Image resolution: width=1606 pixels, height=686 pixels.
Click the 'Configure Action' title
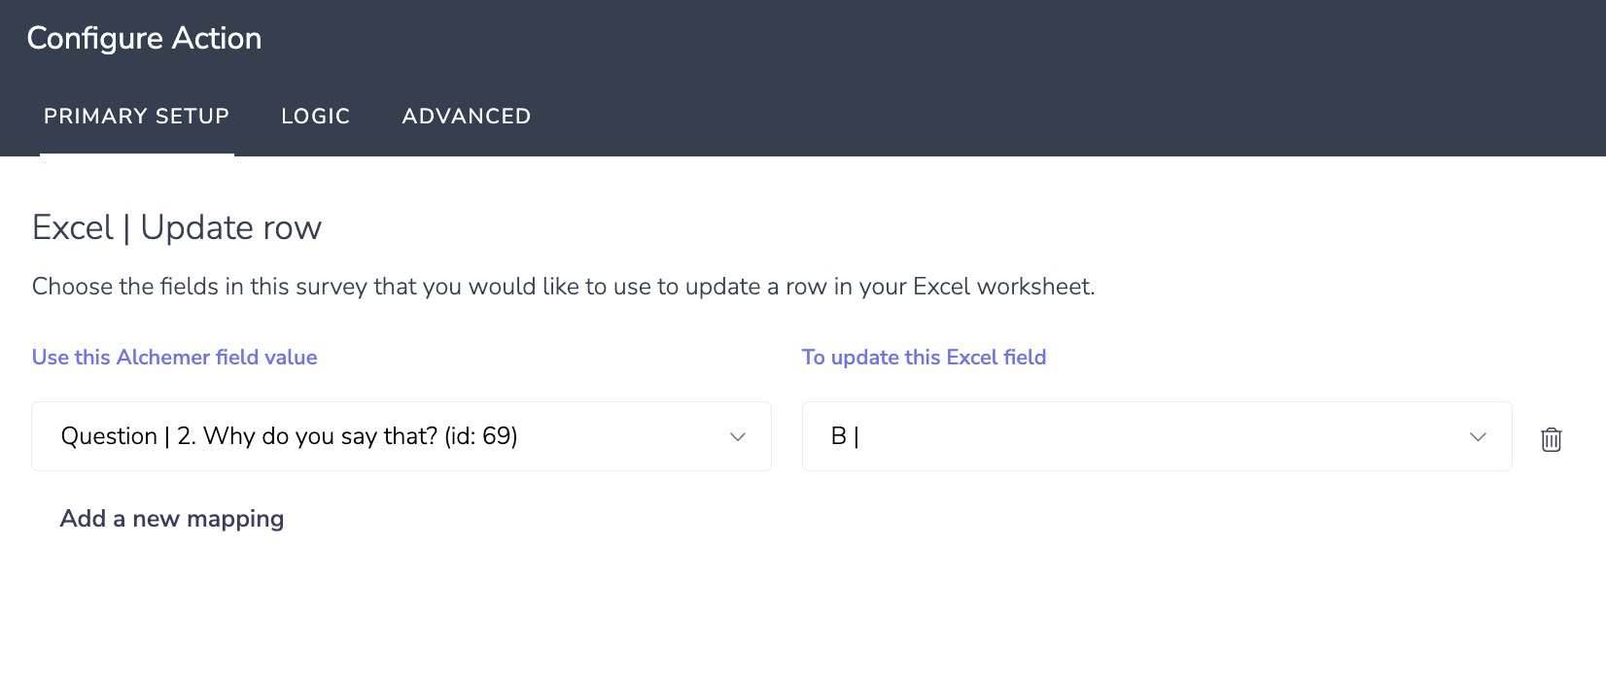[x=144, y=39]
